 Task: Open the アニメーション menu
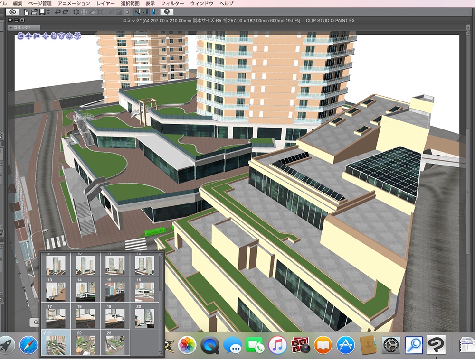click(x=74, y=3)
